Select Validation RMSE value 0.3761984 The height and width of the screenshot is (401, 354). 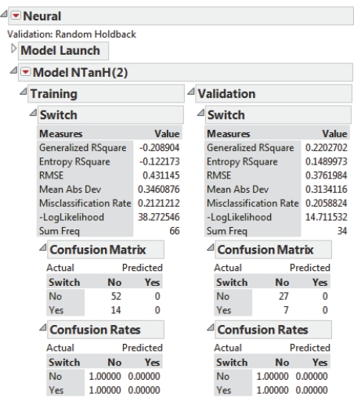[327, 175]
